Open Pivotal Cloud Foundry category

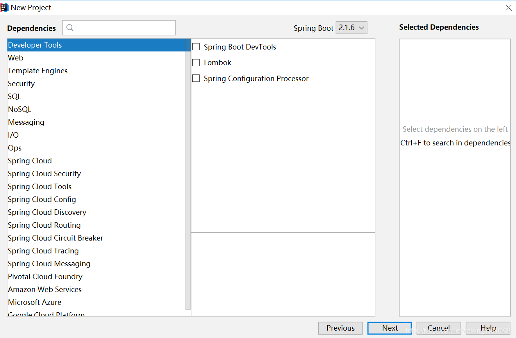(x=96, y=276)
